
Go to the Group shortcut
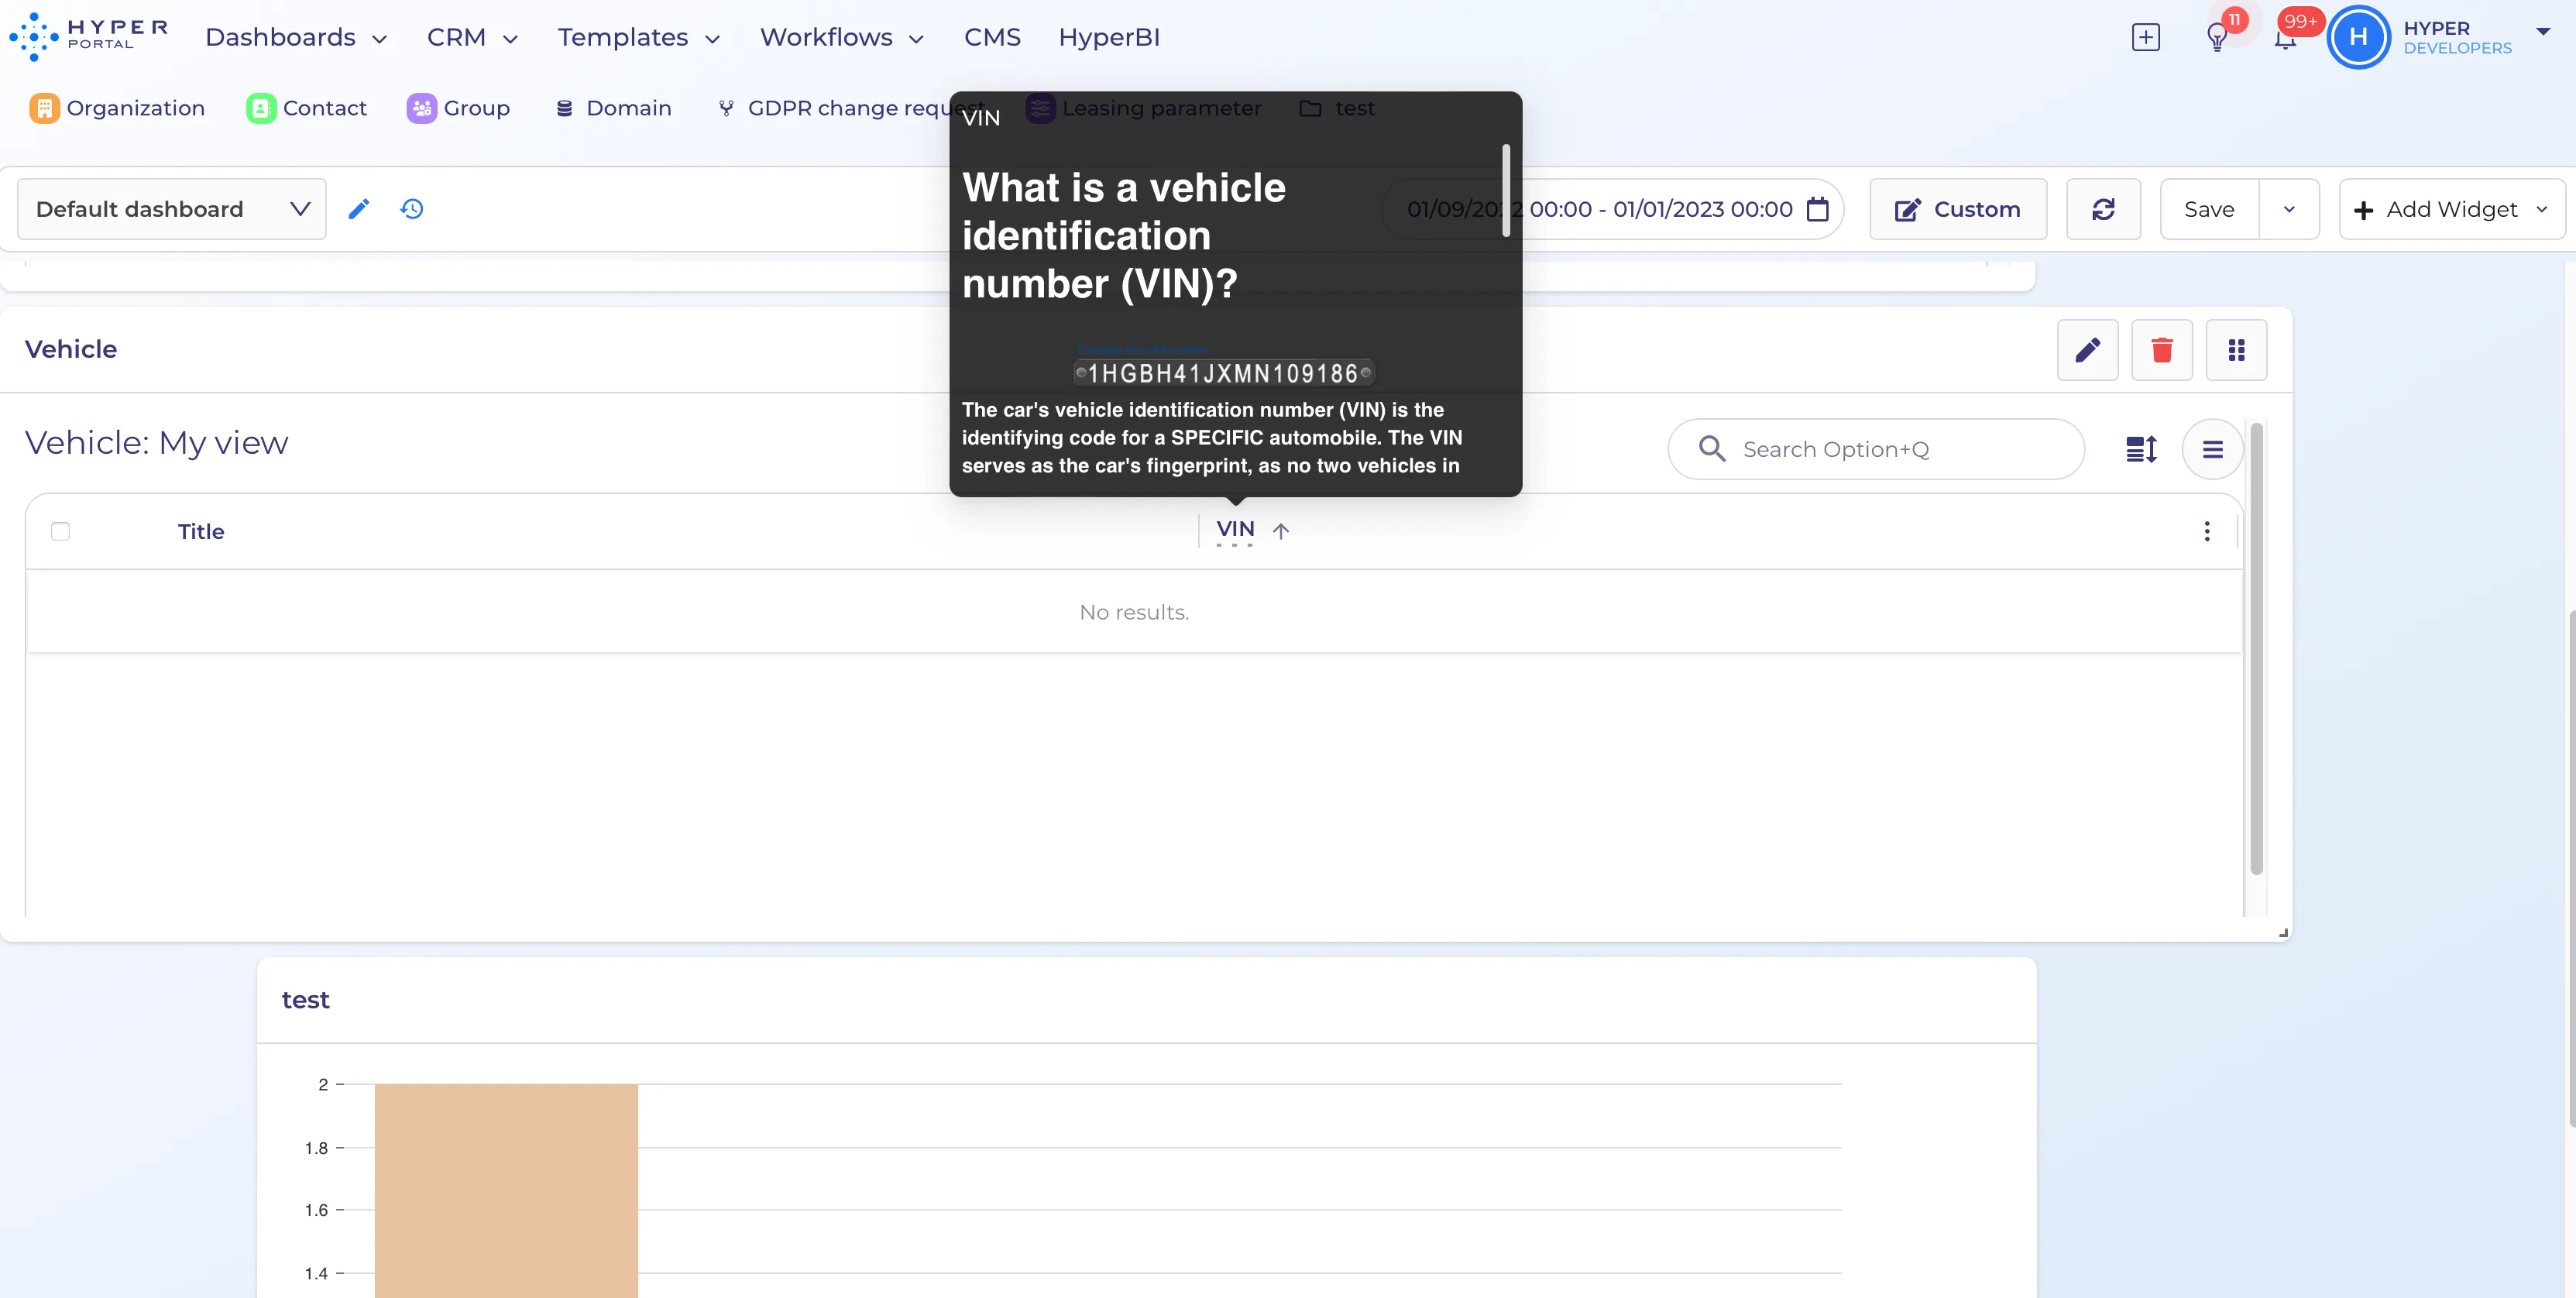pos(458,108)
